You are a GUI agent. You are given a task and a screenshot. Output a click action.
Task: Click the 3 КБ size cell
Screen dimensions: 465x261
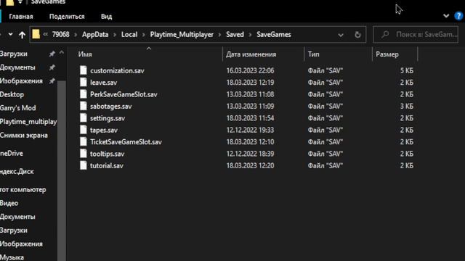(x=407, y=107)
